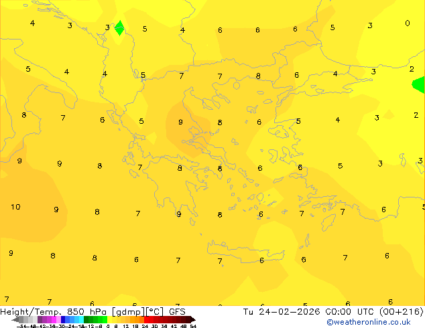425x328 pixels.
Task: Click the '24' label under the color scale
Action: pyautogui.click(x=145, y=326)
